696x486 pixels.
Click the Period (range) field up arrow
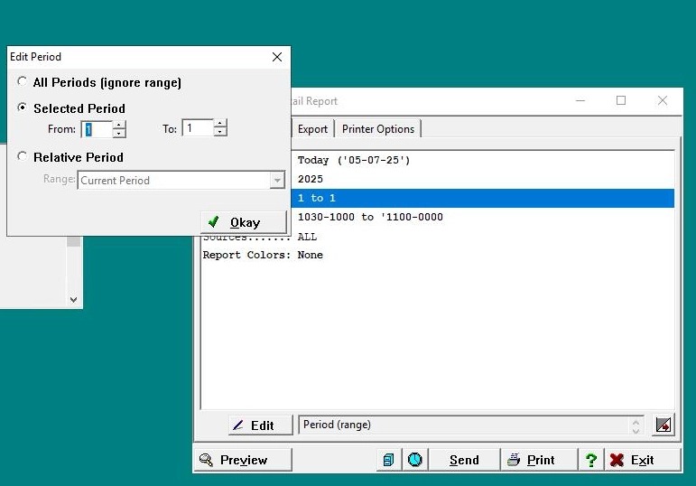click(636, 422)
